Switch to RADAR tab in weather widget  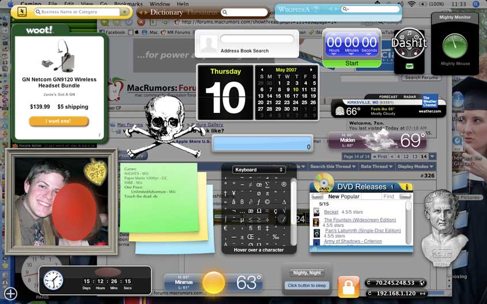pyautogui.click(x=409, y=97)
